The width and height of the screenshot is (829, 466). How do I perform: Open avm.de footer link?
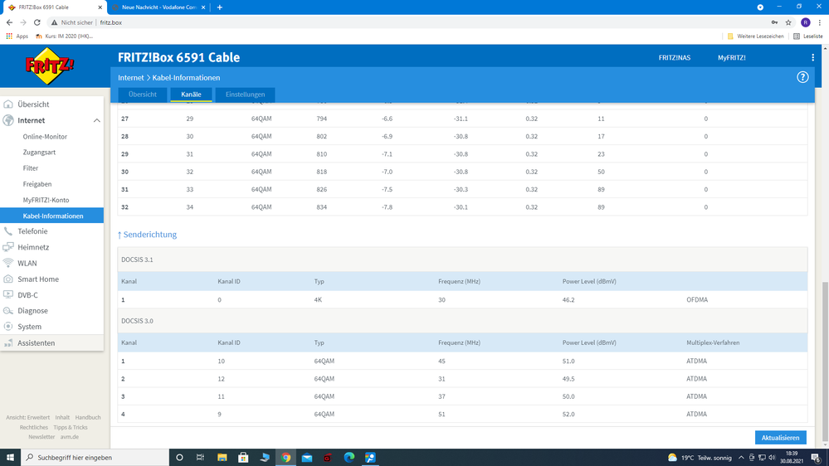[69, 437]
